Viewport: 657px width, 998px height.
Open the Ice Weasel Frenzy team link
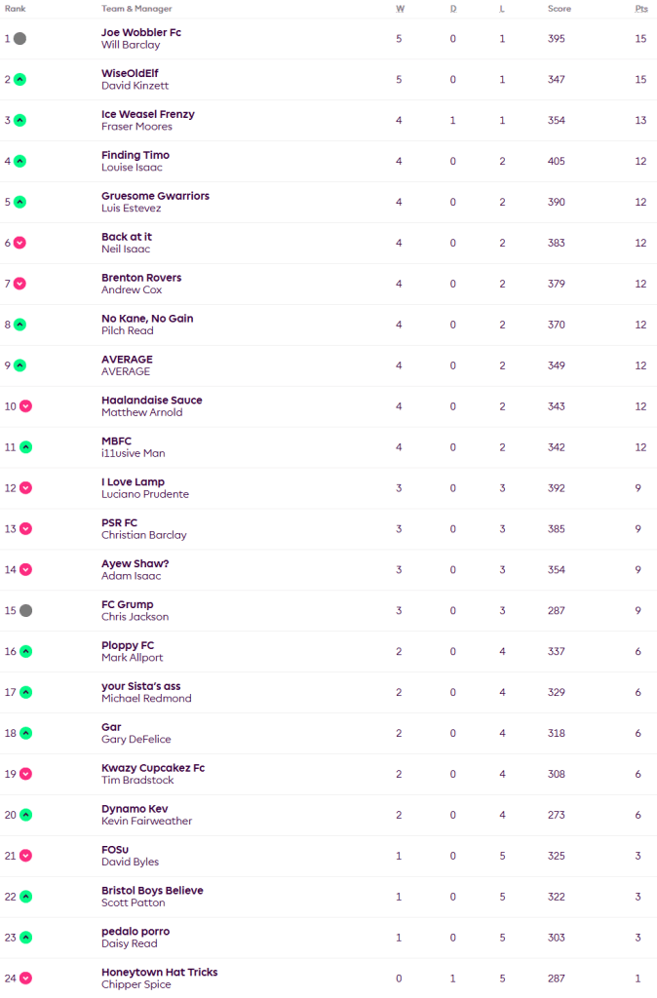(x=148, y=114)
